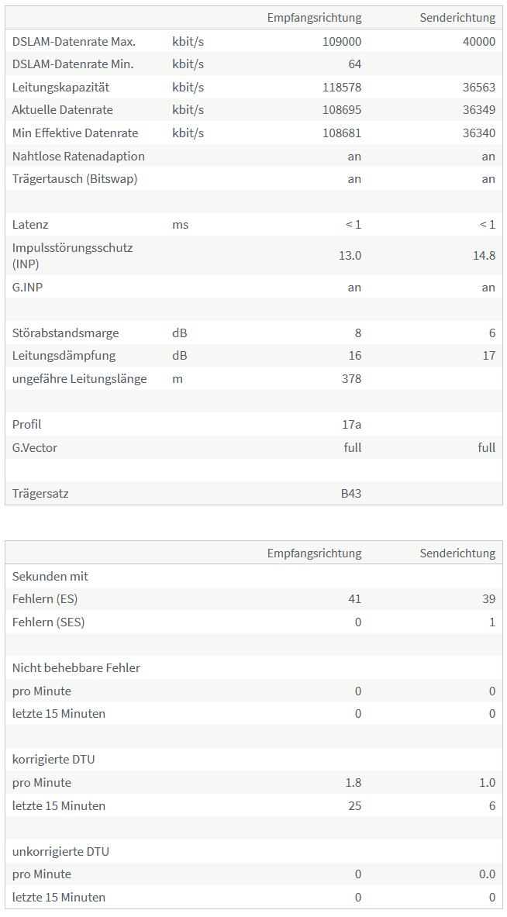Click the Profil value 17a
The height and width of the screenshot is (917, 507).
pos(351,425)
